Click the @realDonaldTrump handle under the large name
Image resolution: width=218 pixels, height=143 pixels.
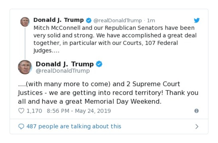(x=62, y=71)
